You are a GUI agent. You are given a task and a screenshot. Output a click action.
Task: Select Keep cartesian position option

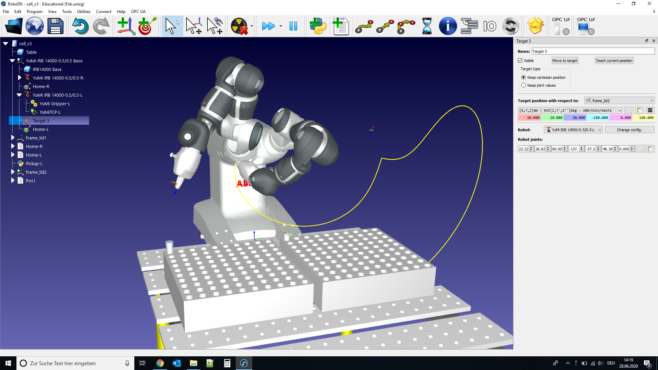[x=523, y=77]
